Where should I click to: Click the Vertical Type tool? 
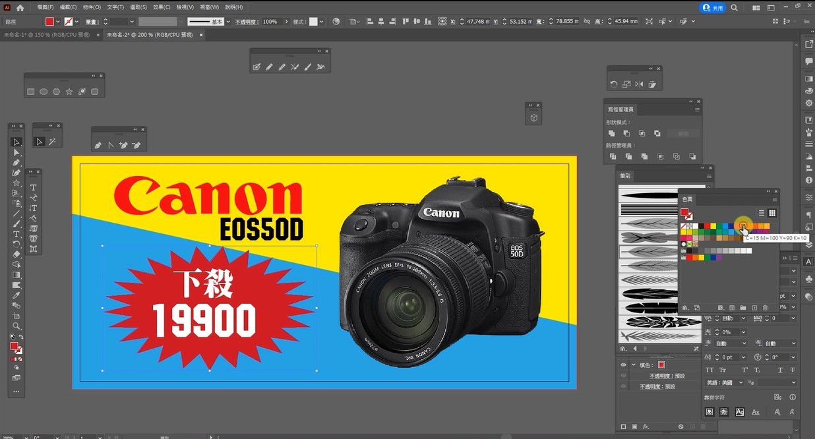[33, 208]
